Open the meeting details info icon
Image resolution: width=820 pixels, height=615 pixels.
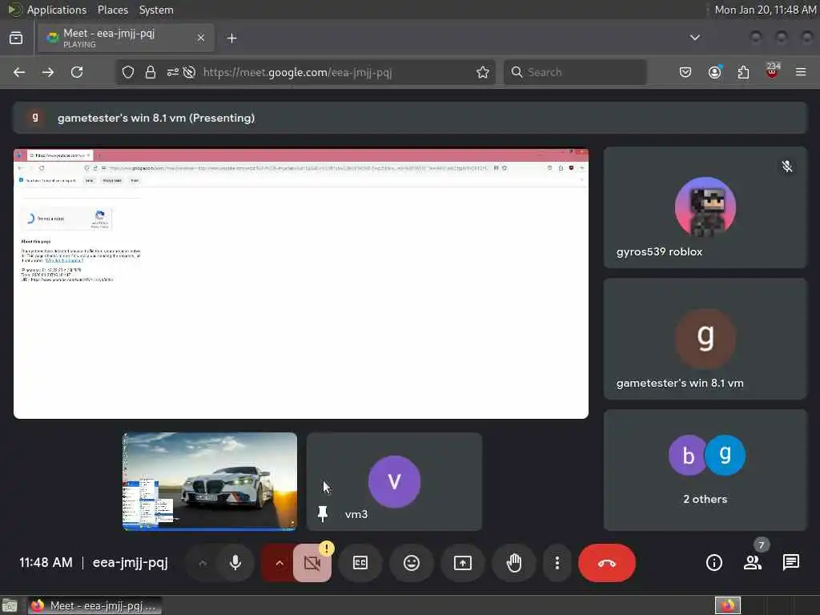713,563
